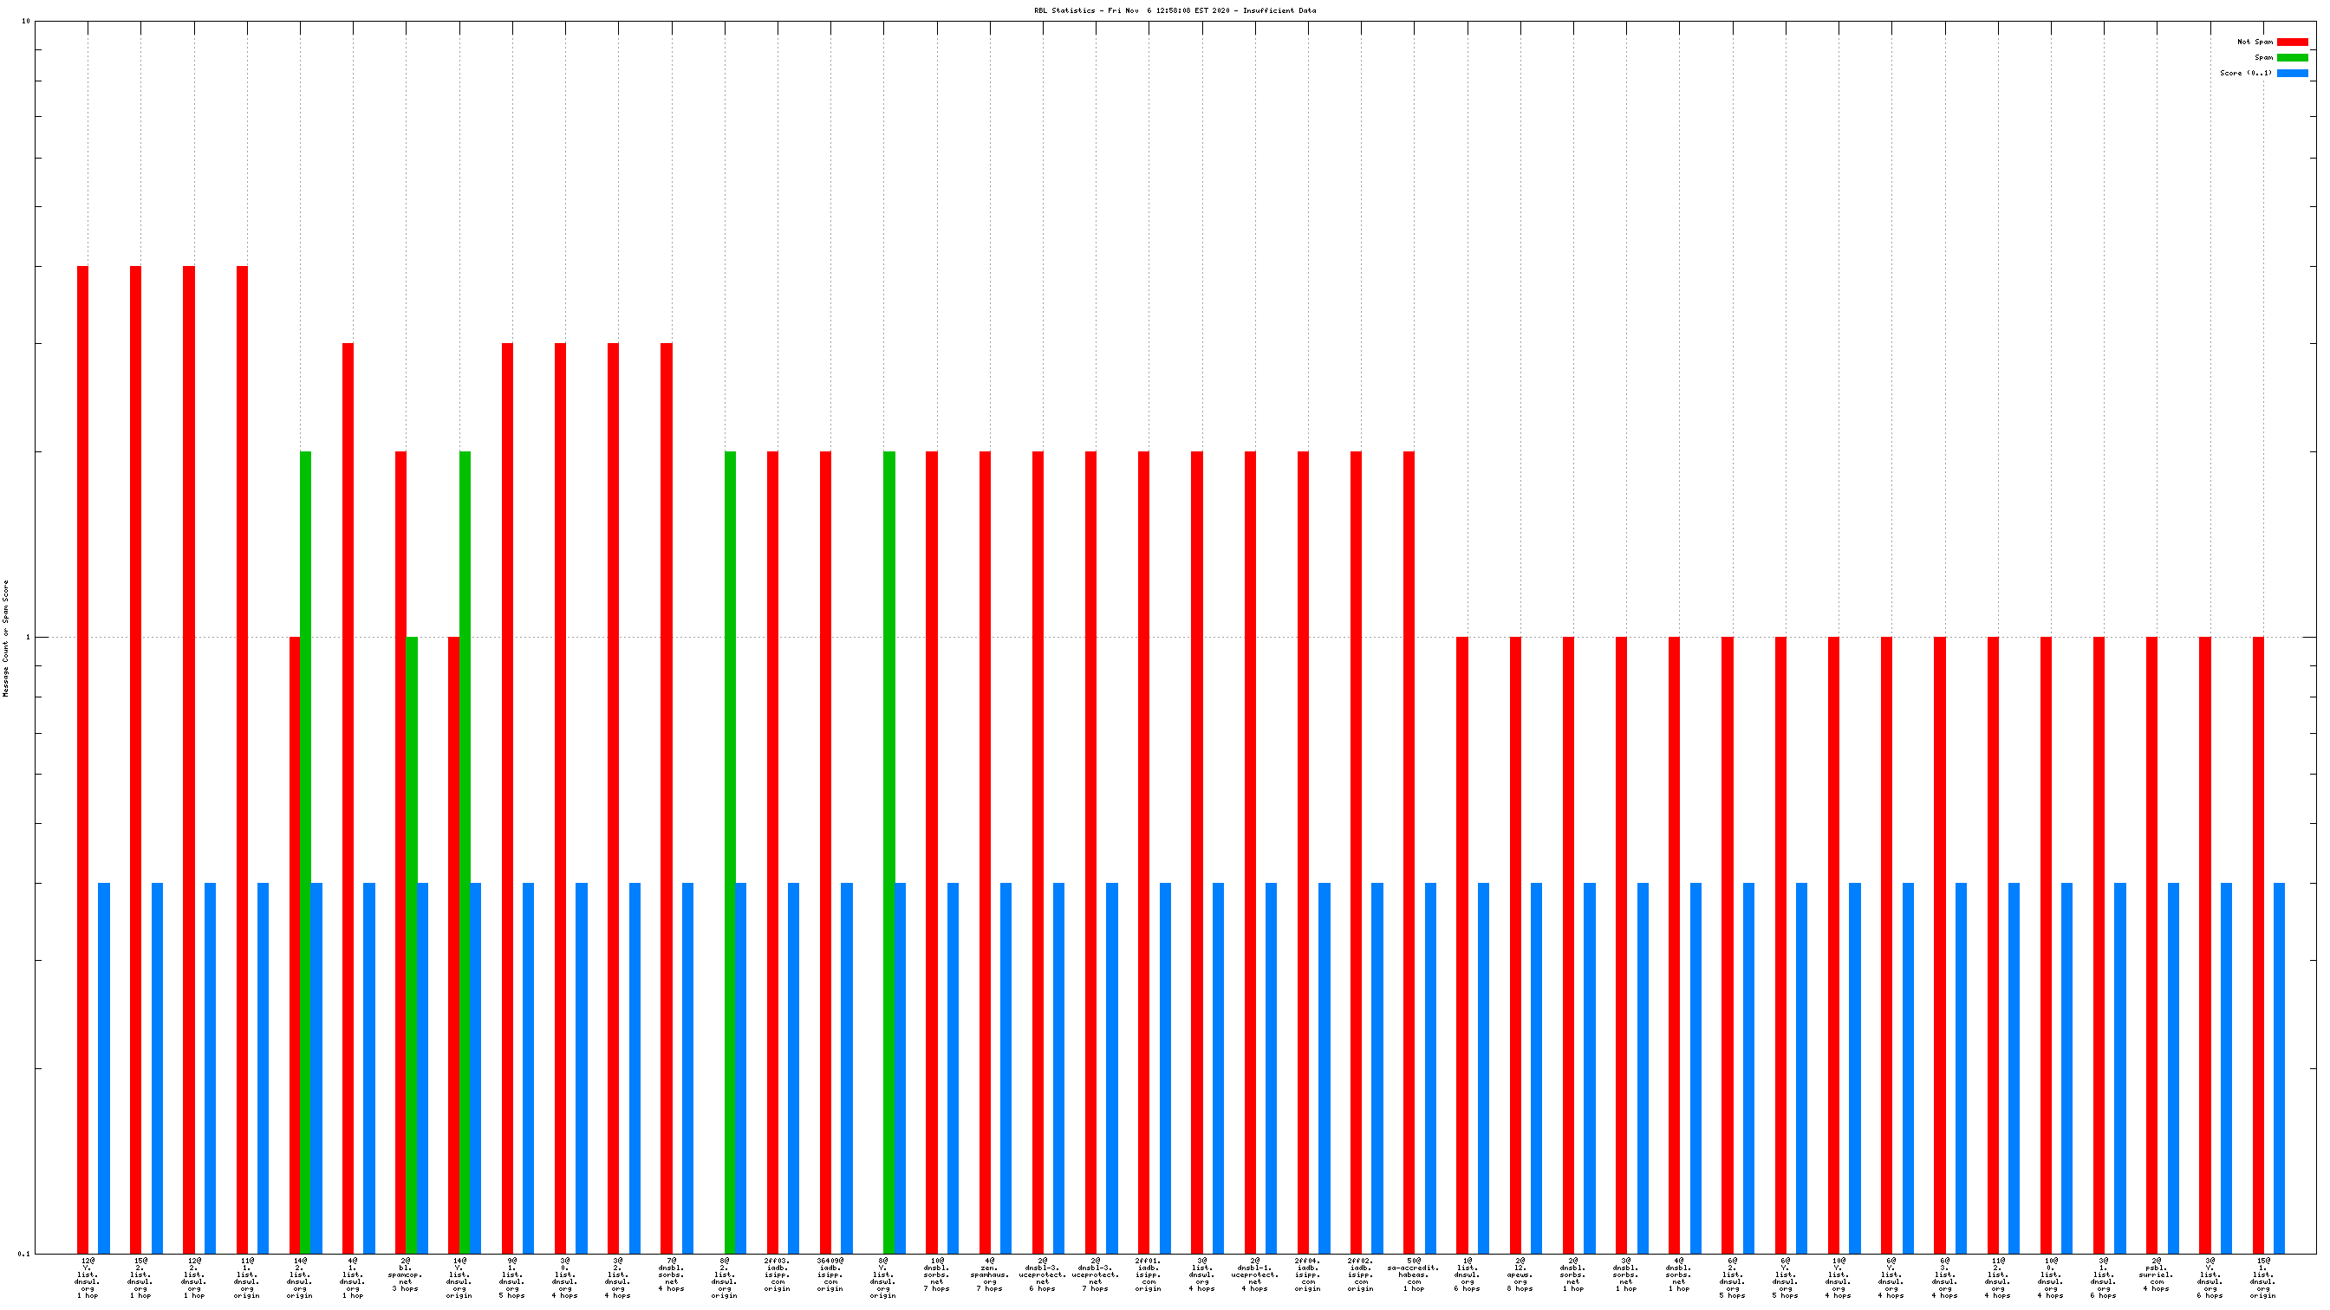Click the bl.spamcop.net 3 hops label

point(405,1274)
